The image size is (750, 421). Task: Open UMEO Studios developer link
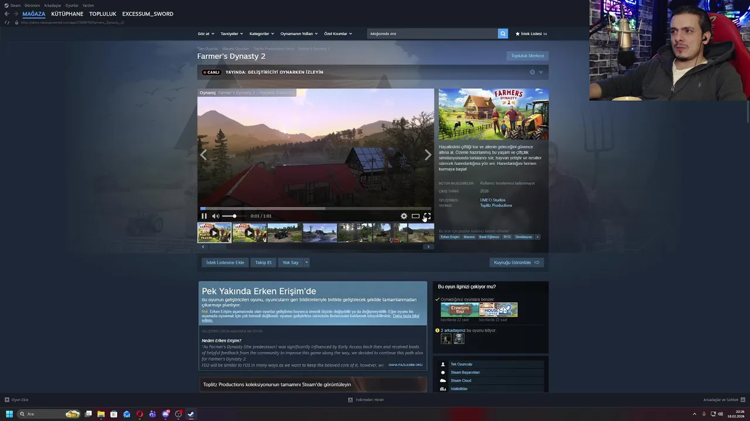tap(493, 200)
